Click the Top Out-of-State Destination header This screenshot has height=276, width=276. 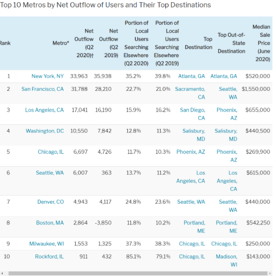click(x=231, y=43)
